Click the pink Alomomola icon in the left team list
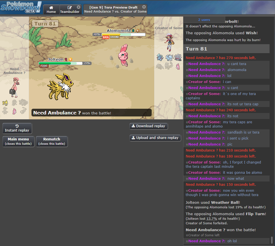This screenshot has width=275, height=246. click(14, 111)
